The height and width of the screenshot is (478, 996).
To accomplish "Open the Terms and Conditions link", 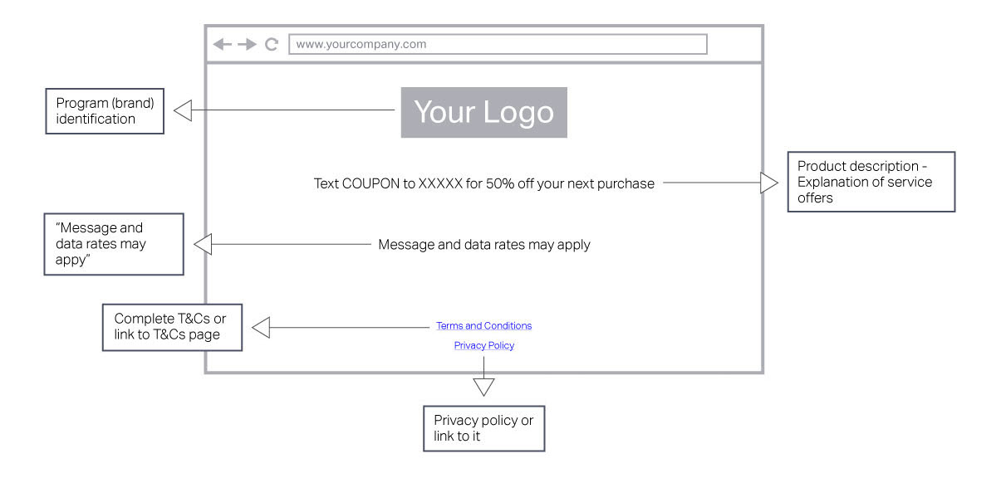I will (x=483, y=326).
